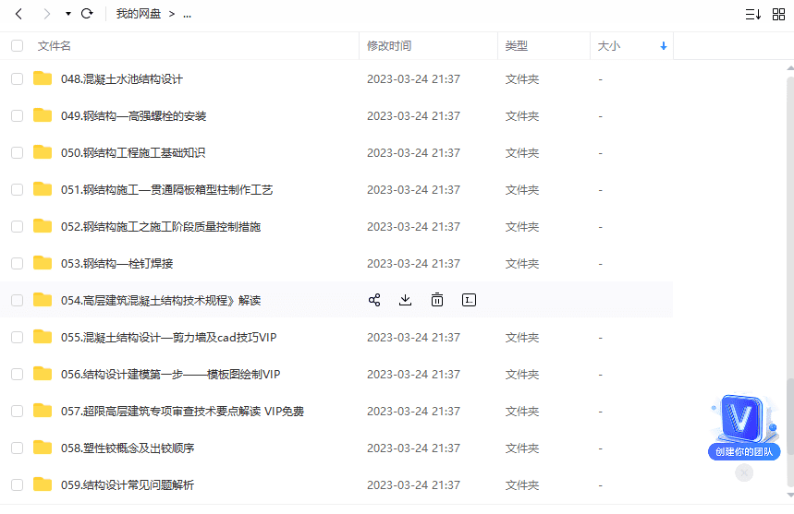
Task: Click the back navigation arrow
Action: (18, 14)
